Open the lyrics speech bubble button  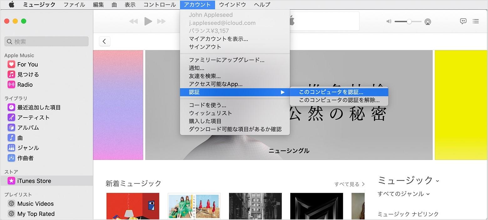click(463, 21)
